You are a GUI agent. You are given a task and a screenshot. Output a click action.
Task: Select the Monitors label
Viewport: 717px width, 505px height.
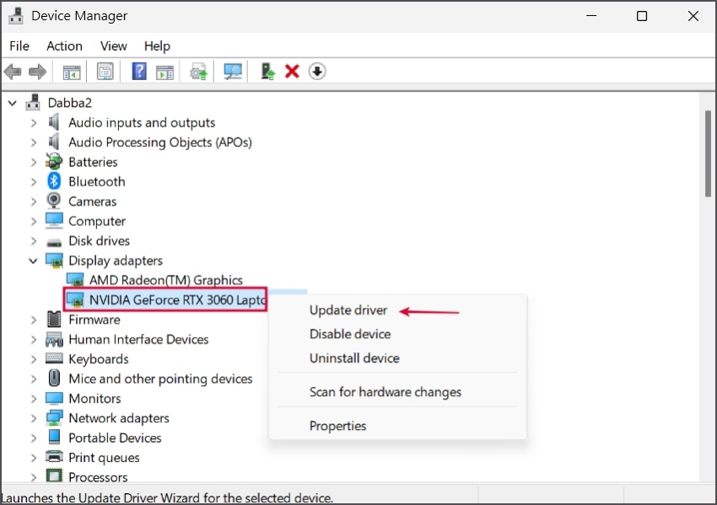[x=94, y=399]
